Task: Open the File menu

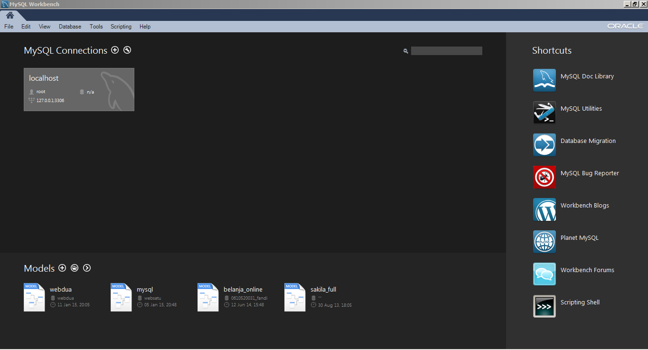Action: click(9, 27)
